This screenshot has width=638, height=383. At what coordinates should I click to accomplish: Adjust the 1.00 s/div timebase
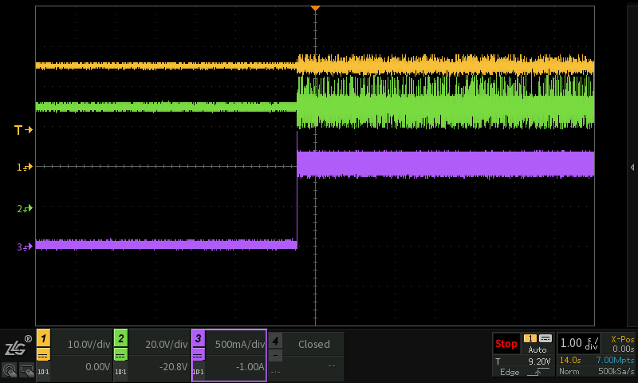(x=580, y=343)
